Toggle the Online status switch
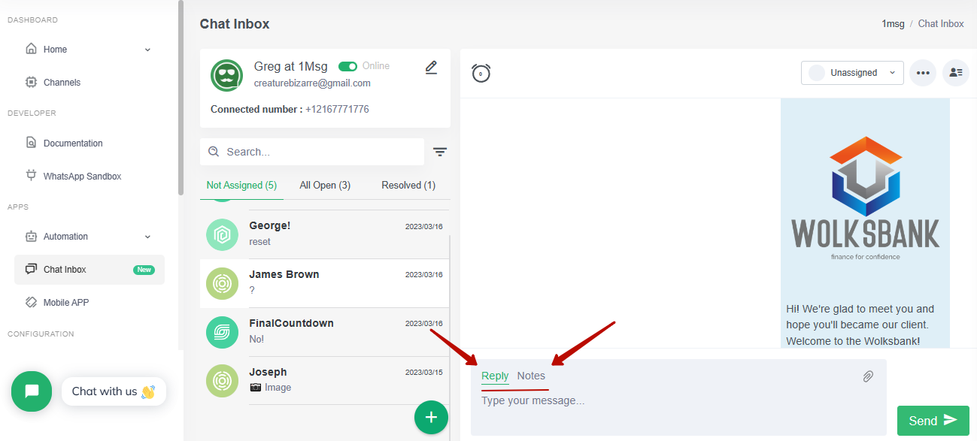The height and width of the screenshot is (441, 977). coord(347,66)
